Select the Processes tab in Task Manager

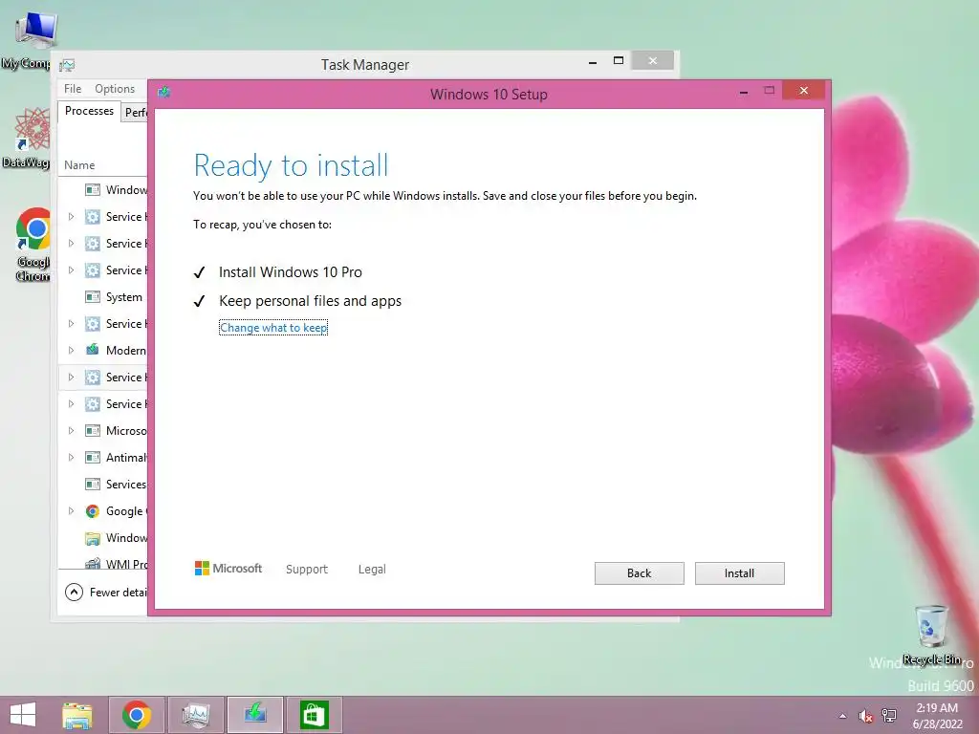(89, 111)
